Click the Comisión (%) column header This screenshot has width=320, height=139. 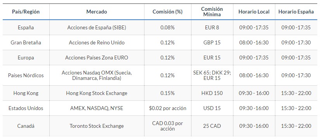coord(167,12)
